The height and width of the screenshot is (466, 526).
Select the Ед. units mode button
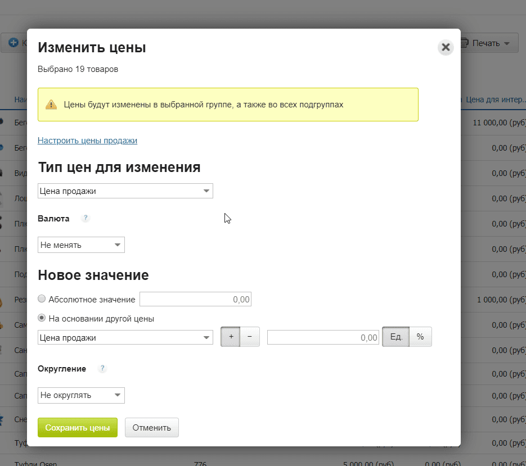(395, 337)
